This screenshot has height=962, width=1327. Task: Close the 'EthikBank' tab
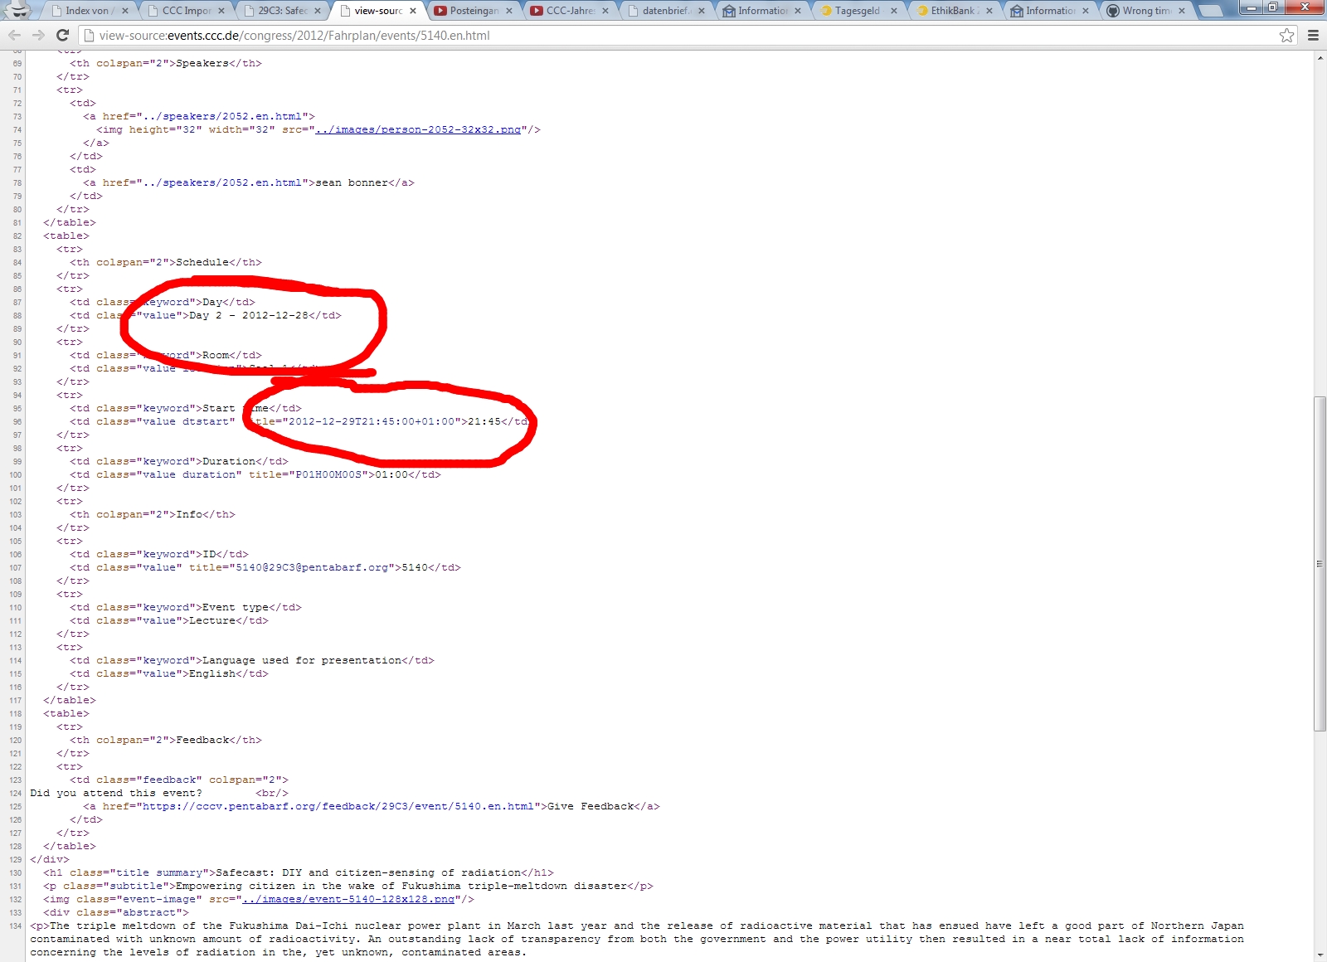click(989, 11)
